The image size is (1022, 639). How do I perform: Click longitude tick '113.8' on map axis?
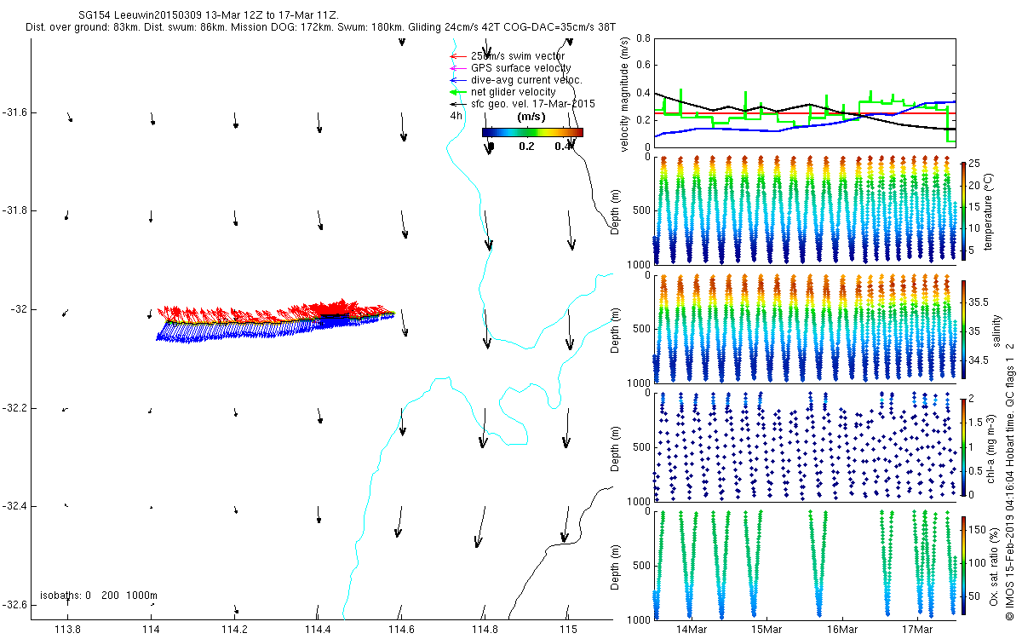(x=67, y=630)
